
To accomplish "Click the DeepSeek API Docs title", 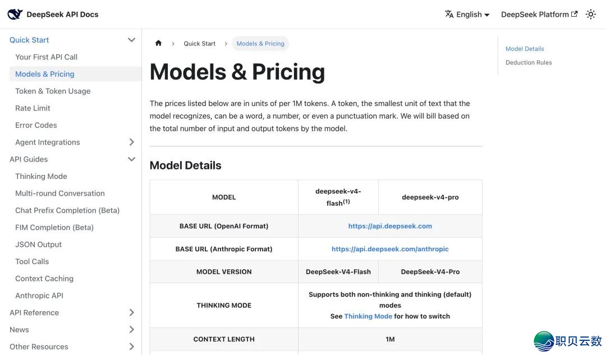I will (62, 14).
